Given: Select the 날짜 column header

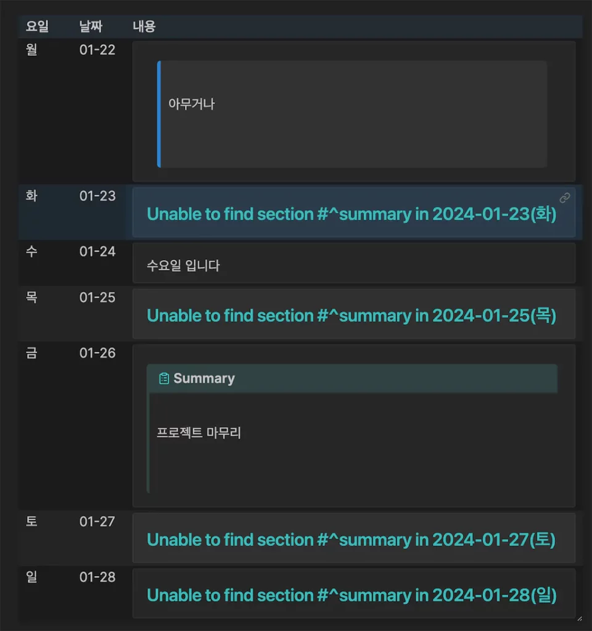Looking at the screenshot, I should click(91, 26).
